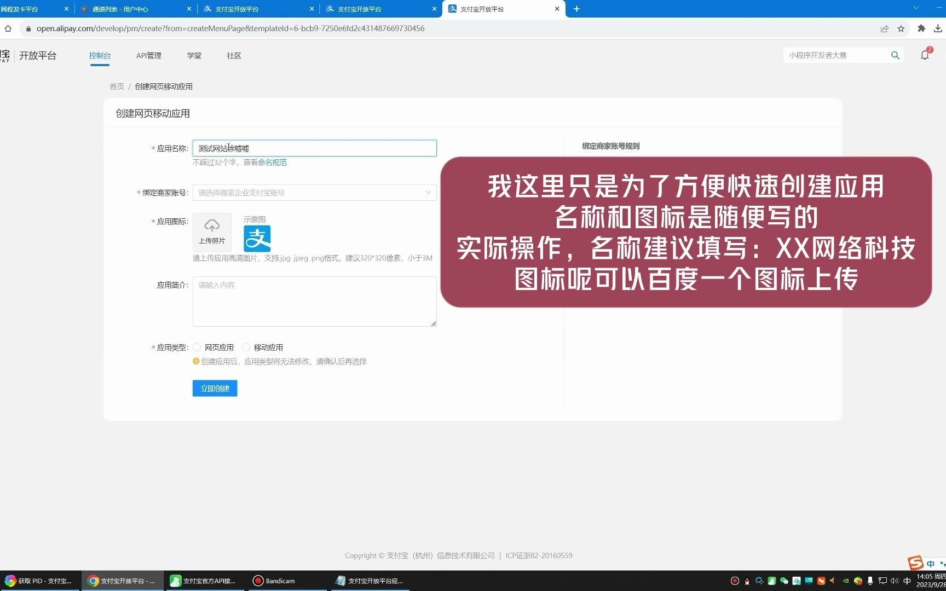Screen dimensions: 946x591
Task: Click the tab list chevron in title bar
Action: pyautogui.click(x=916, y=8)
